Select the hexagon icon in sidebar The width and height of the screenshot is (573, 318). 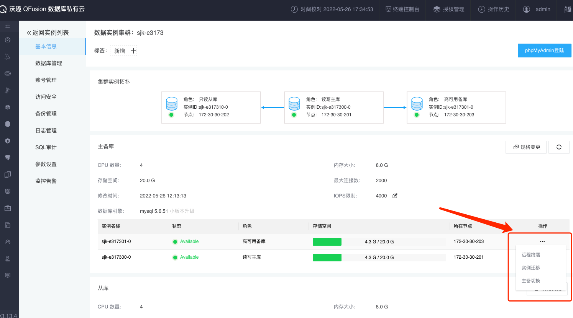pos(8,141)
